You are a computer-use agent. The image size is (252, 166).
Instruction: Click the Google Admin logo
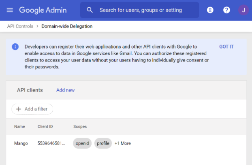43,10
